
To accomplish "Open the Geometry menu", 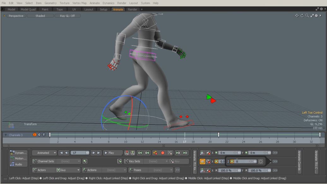I will (x=51, y=3).
